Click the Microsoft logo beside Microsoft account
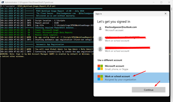The width and height of the screenshot is (173, 102). tap(100, 67)
